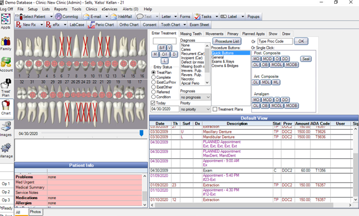Image resolution: width=359 pixels, height=216 pixels.
Task: Select the Complete entry status radio
Action: click(x=154, y=77)
